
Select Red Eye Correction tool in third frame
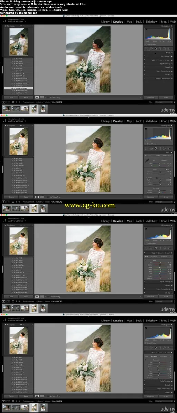pos(156,248)
